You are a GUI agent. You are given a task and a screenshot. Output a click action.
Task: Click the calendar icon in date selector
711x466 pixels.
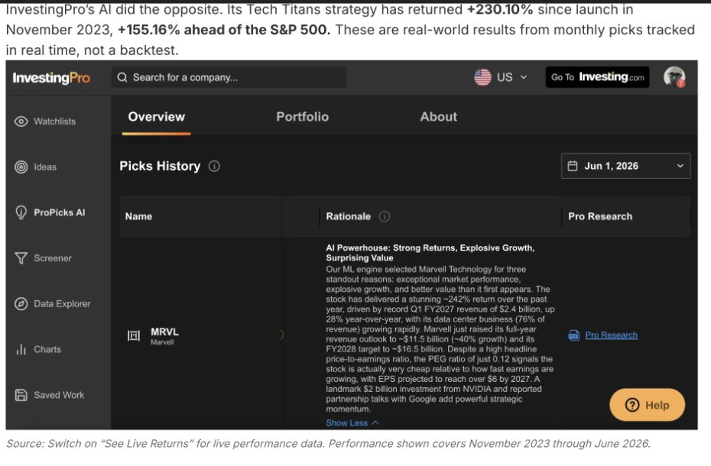click(x=573, y=166)
